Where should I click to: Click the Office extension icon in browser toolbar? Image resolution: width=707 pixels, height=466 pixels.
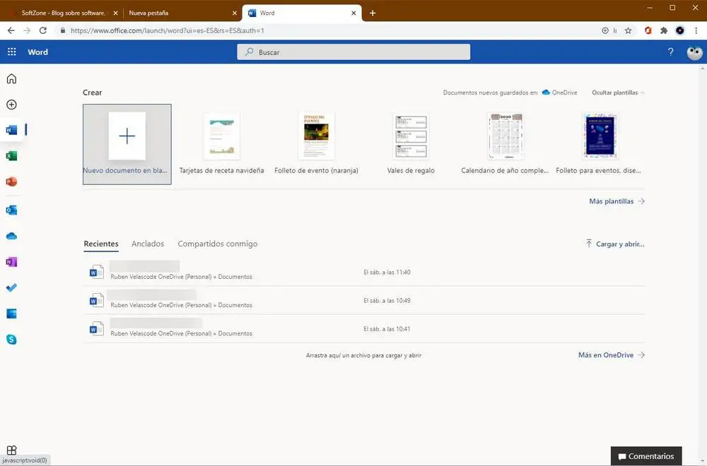click(648, 30)
